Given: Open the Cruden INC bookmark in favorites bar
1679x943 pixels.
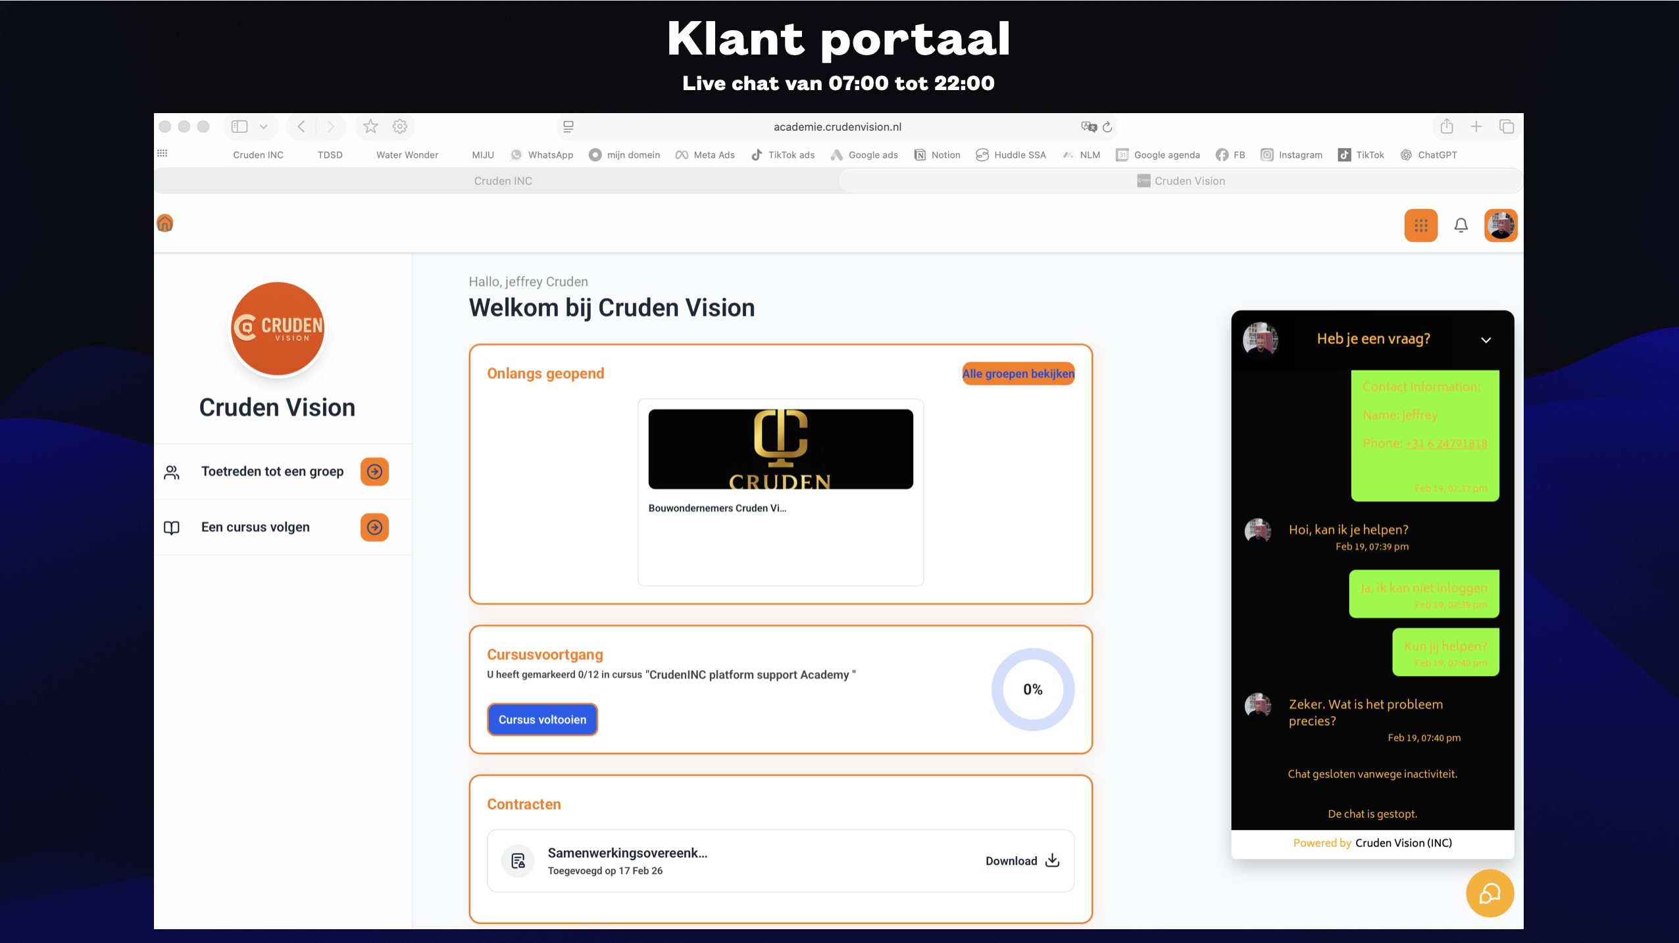Looking at the screenshot, I should click(258, 155).
